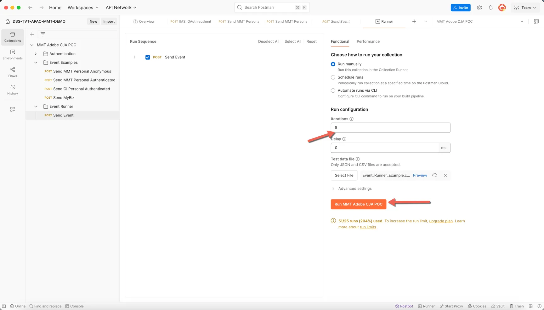
Task: Click the Iterations input field
Action: 390,128
